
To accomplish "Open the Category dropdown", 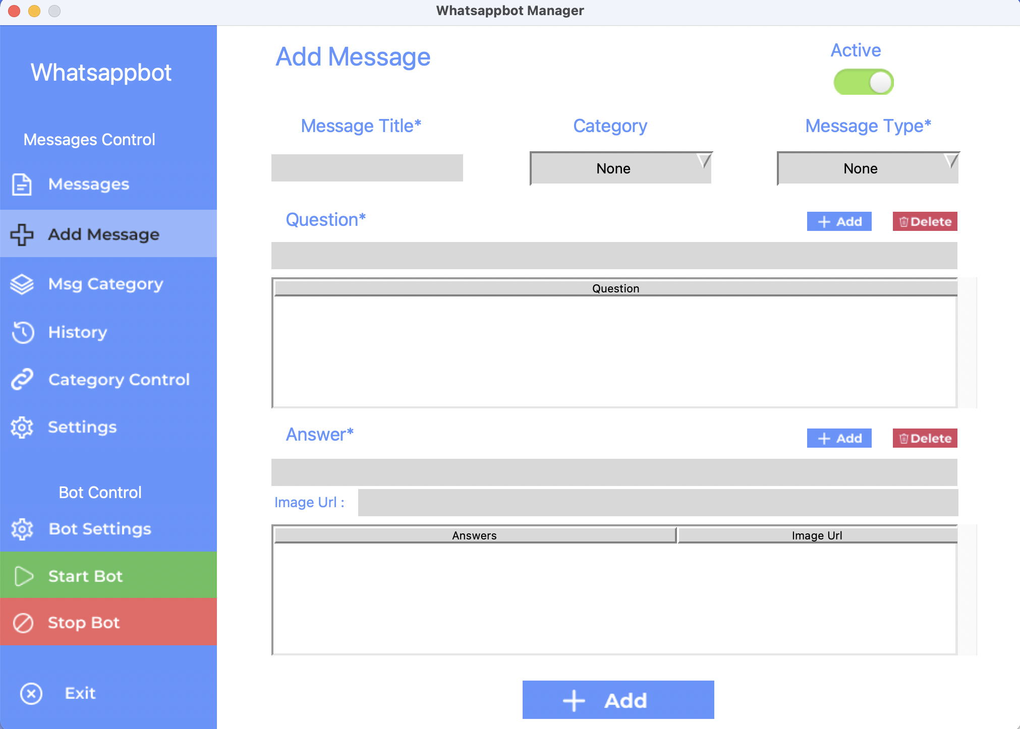I will pyautogui.click(x=621, y=168).
